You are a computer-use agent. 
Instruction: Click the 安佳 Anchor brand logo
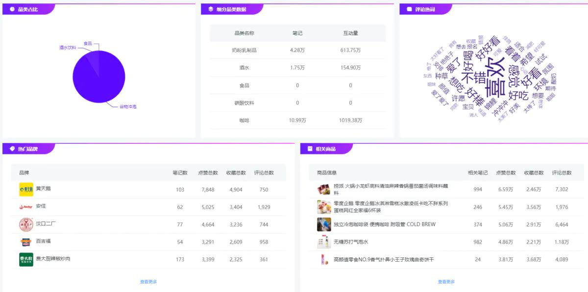(26, 207)
